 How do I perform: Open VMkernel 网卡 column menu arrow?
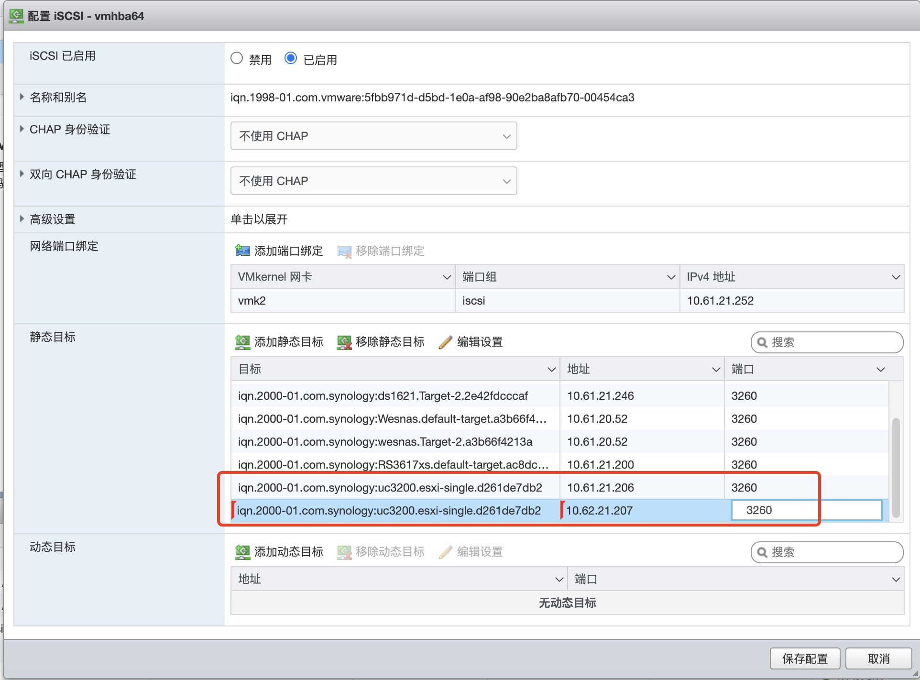coord(447,277)
